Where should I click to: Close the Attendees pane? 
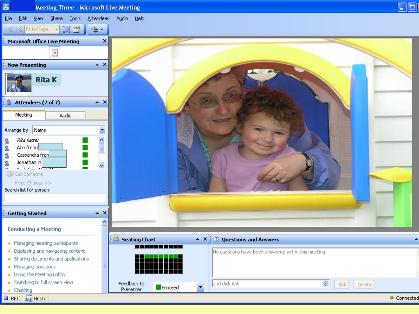click(x=104, y=102)
